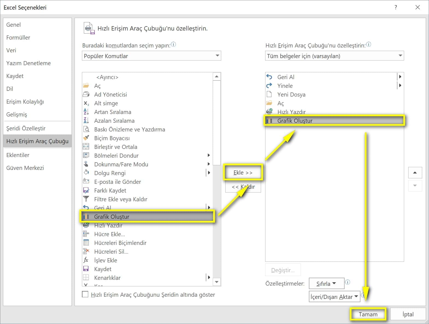Image resolution: width=429 pixels, height=324 pixels.
Task: Click the help question mark icon
Action: coord(396,7)
